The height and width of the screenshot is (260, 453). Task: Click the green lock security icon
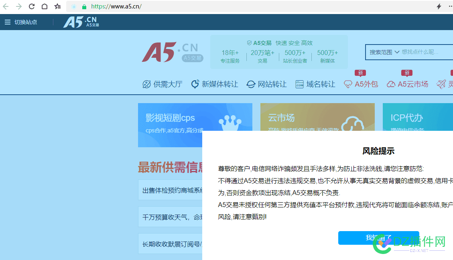[x=84, y=7]
